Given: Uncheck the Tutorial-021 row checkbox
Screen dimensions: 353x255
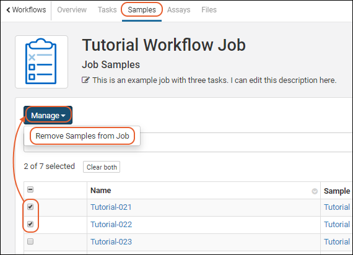Looking at the screenshot, I should point(30,207).
